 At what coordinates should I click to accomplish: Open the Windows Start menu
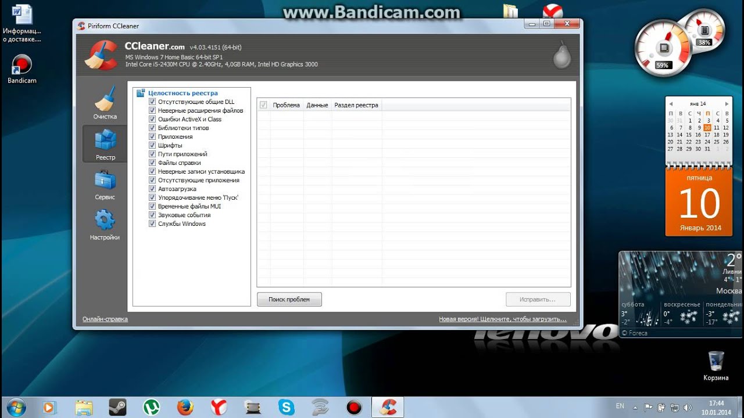(x=16, y=407)
